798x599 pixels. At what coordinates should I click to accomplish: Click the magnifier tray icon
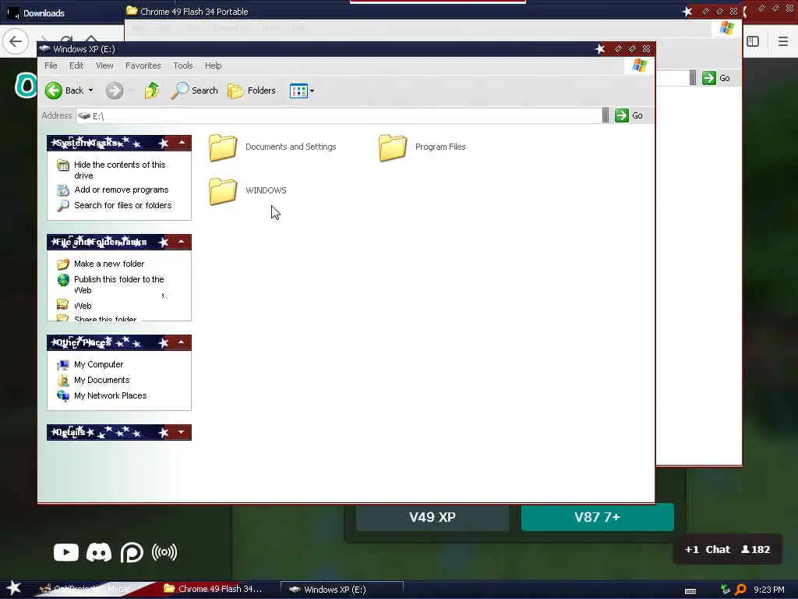(x=740, y=590)
